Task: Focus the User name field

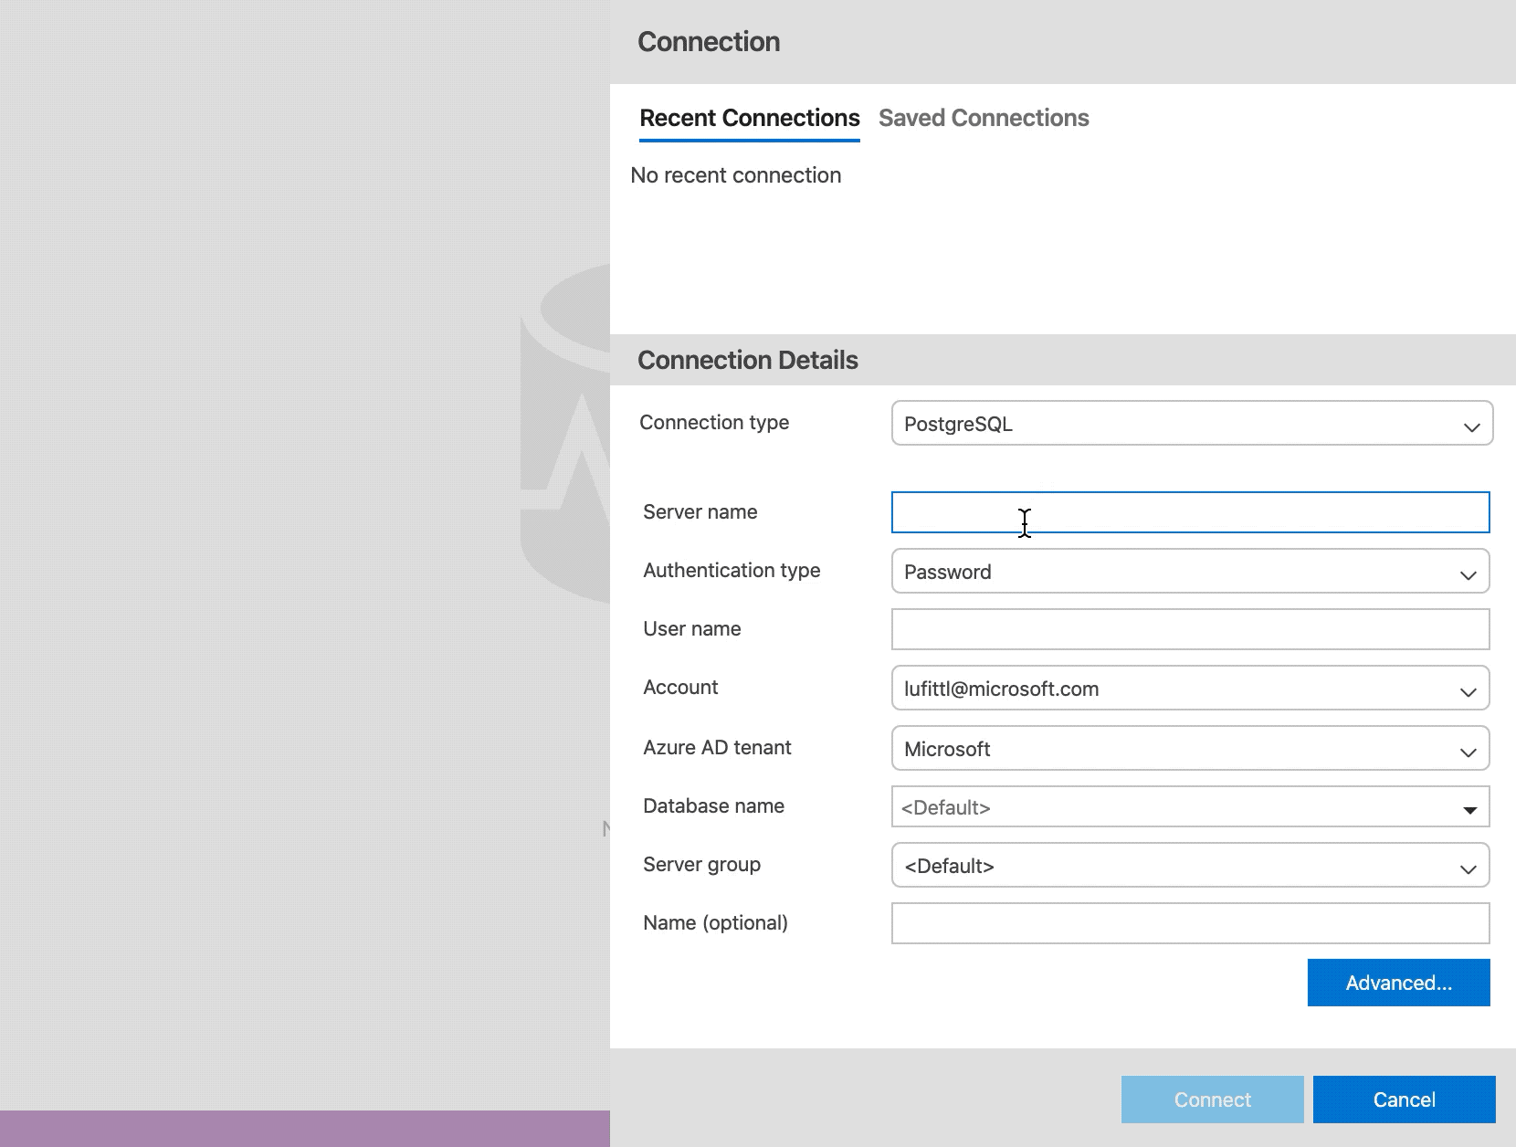Action: click(x=1187, y=629)
